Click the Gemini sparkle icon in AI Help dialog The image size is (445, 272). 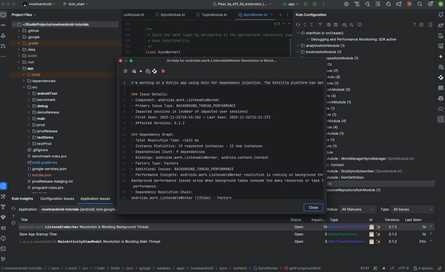point(141,71)
